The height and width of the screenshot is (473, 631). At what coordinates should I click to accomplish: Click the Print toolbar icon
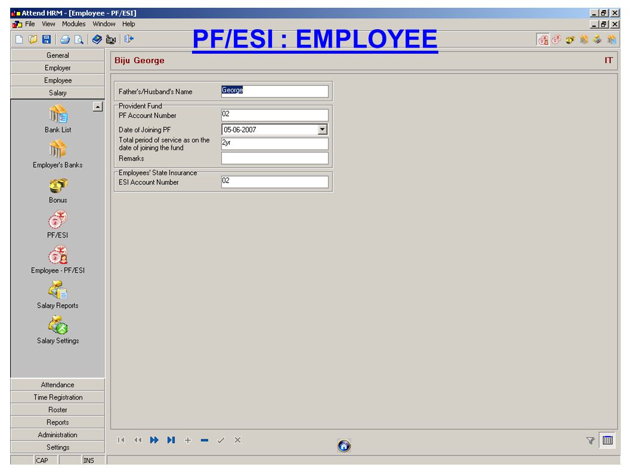(x=65, y=39)
